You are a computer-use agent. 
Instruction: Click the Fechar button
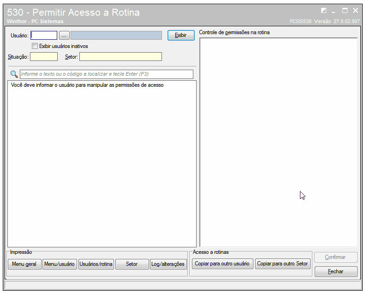[335, 271]
